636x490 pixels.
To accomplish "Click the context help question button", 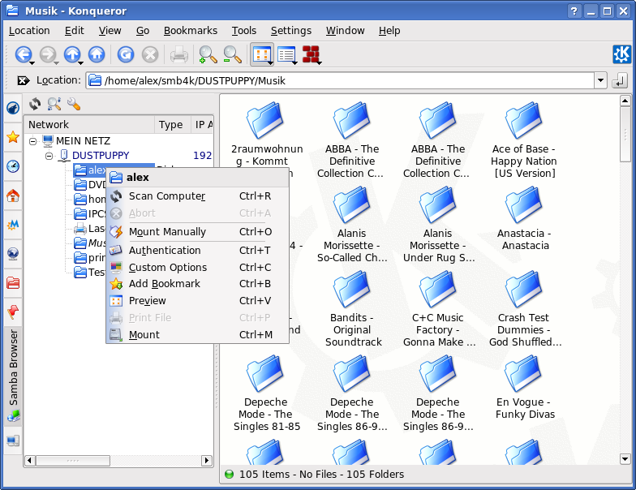I will (574, 11).
